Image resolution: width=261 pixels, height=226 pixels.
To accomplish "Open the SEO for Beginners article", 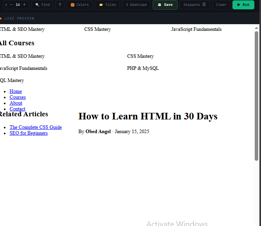I will pos(29,133).
